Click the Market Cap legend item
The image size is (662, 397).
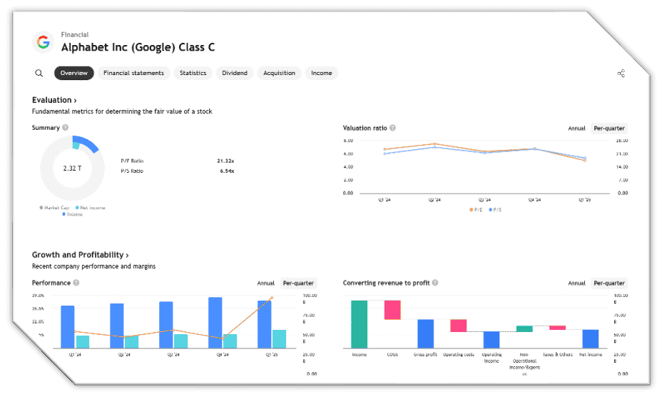(54, 208)
